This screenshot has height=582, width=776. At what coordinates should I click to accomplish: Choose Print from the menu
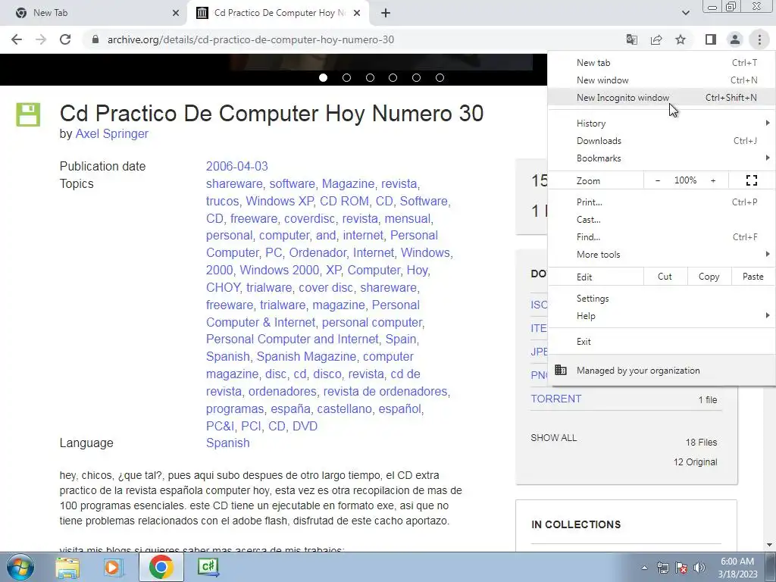[661, 202]
